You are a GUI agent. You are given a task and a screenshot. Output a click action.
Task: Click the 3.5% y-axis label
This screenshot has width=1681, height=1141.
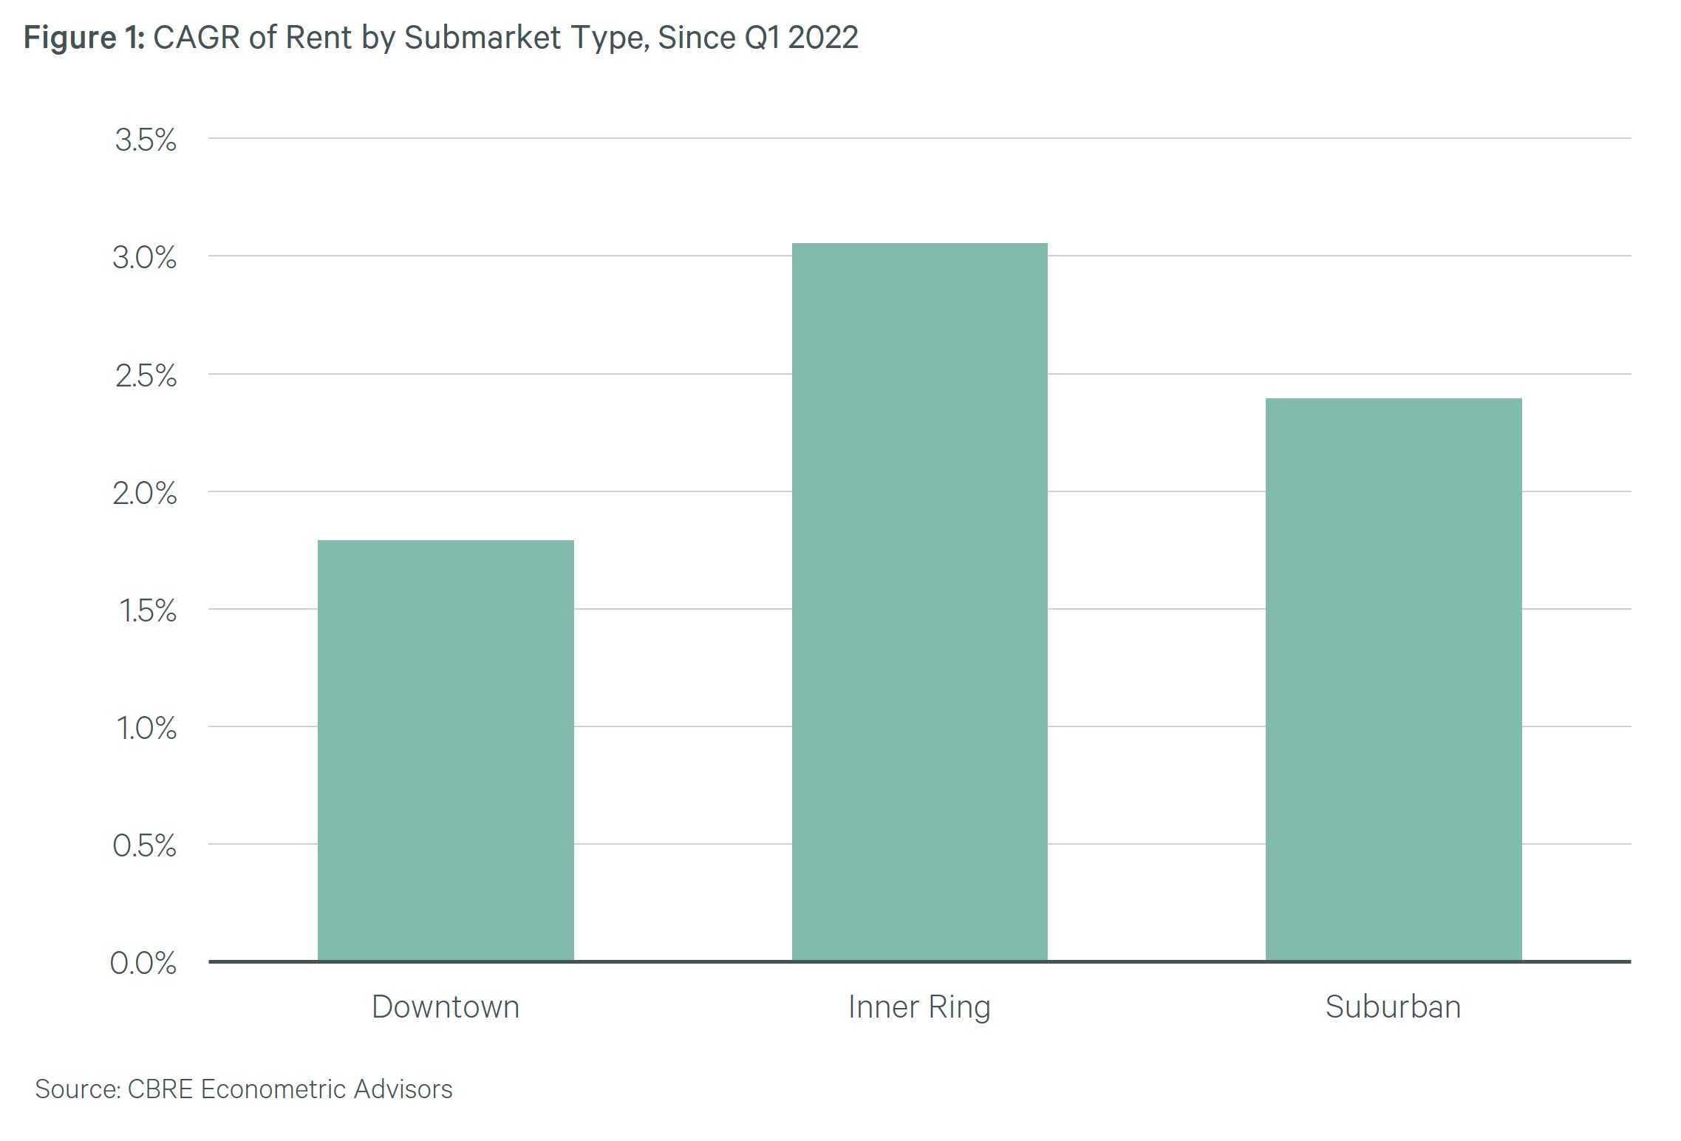[146, 140]
